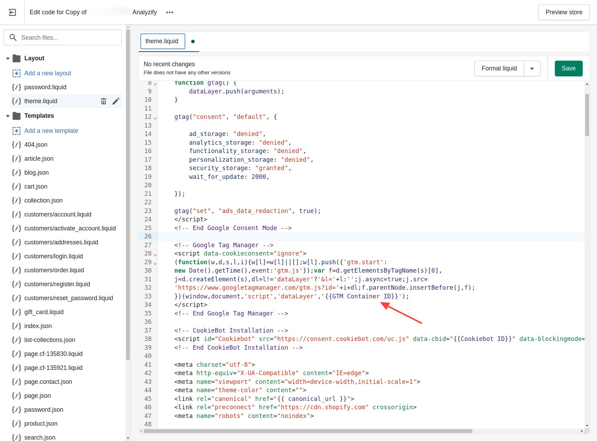The width and height of the screenshot is (597, 441).
Task: Click the Templates folder icon
Action: pyautogui.click(x=16, y=116)
